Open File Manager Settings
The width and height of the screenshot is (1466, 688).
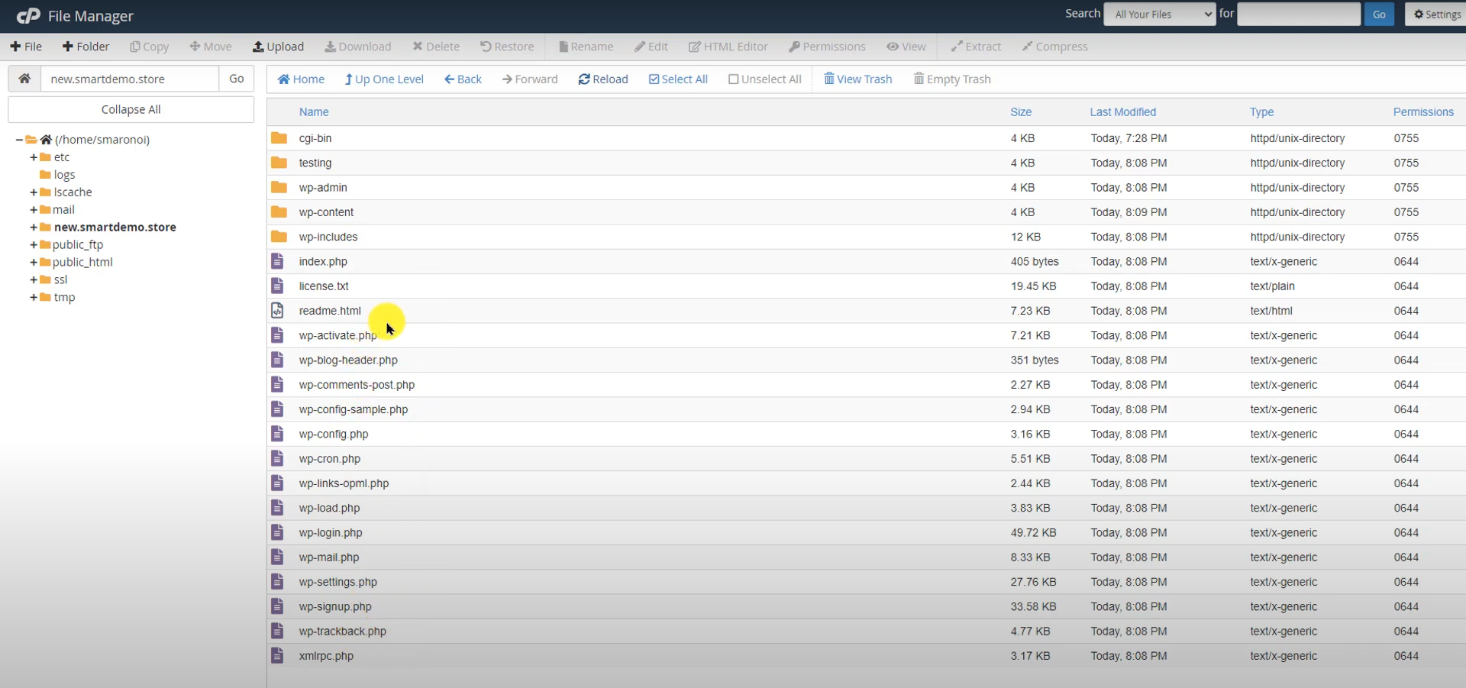1435,14
